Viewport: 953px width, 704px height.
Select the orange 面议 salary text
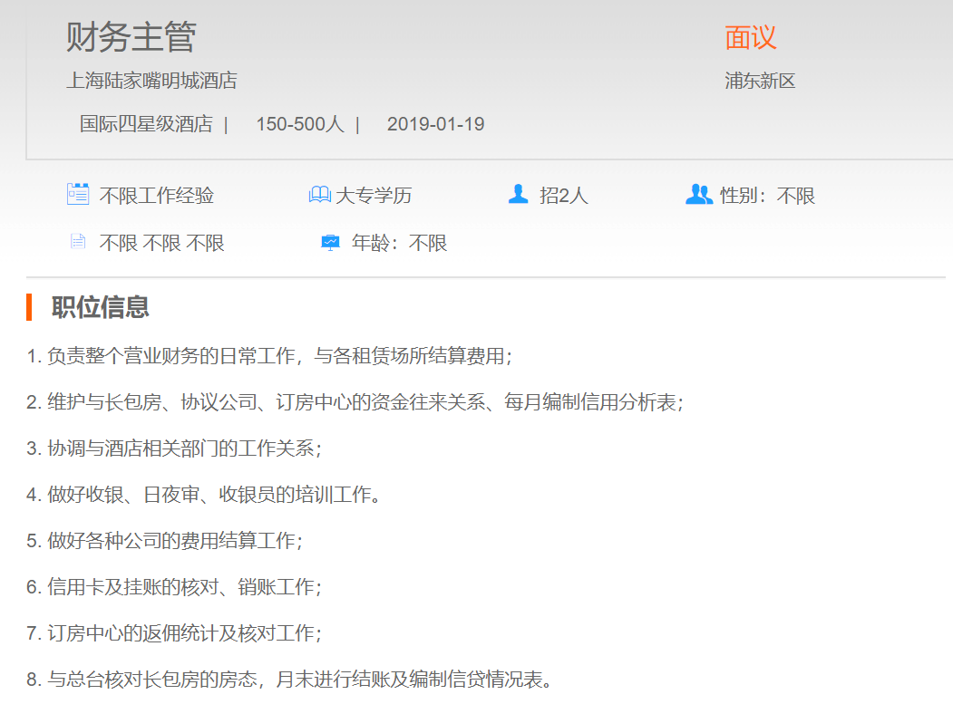(750, 37)
